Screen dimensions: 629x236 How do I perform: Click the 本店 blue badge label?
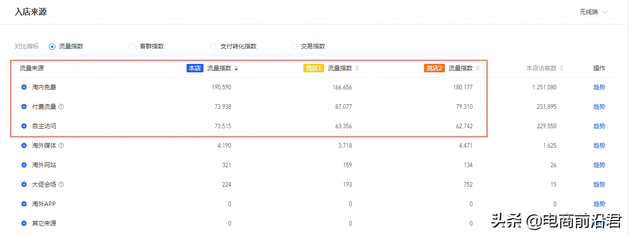coord(195,68)
